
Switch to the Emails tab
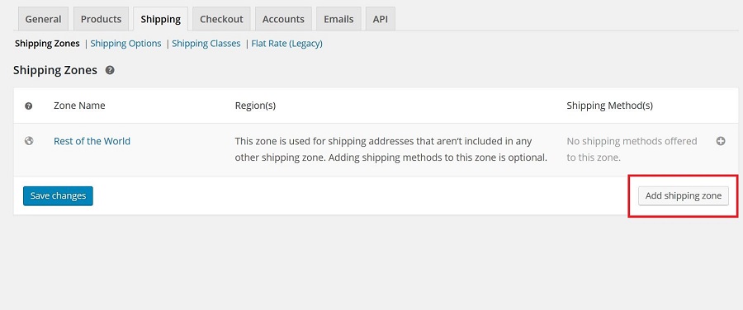tap(338, 19)
